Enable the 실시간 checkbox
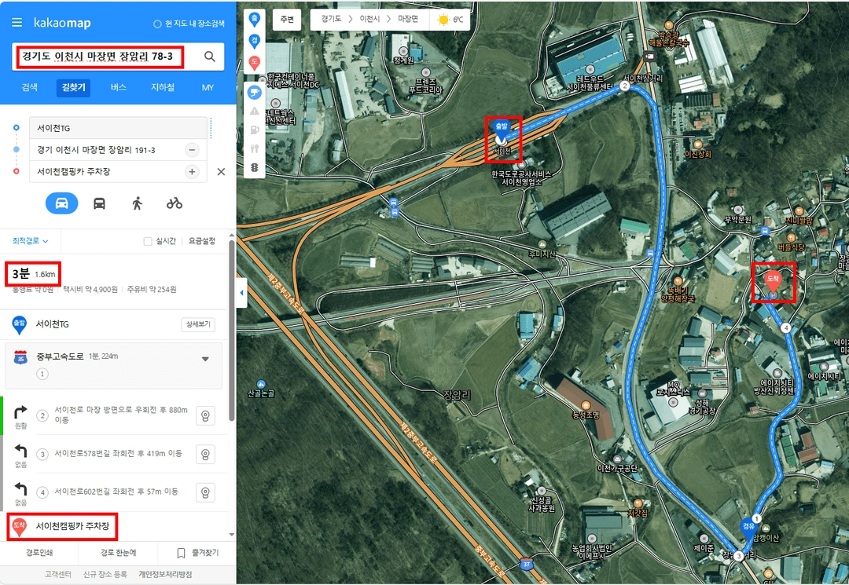 tap(147, 241)
